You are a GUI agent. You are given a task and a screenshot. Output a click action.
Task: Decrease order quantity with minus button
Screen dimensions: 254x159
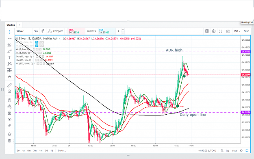(123, 33)
